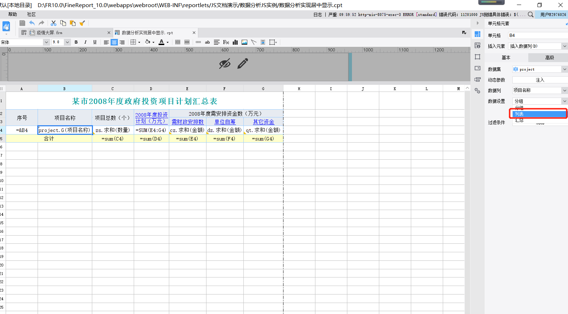The height and width of the screenshot is (314, 568).
Task: Expand the 数据设置 分组 dropdown
Action: point(564,101)
